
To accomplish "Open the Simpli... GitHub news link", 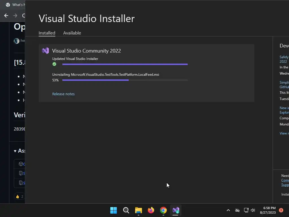I will (284, 85).
